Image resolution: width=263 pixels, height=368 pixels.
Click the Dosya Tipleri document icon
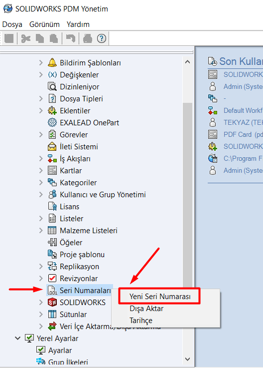click(x=52, y=98)
